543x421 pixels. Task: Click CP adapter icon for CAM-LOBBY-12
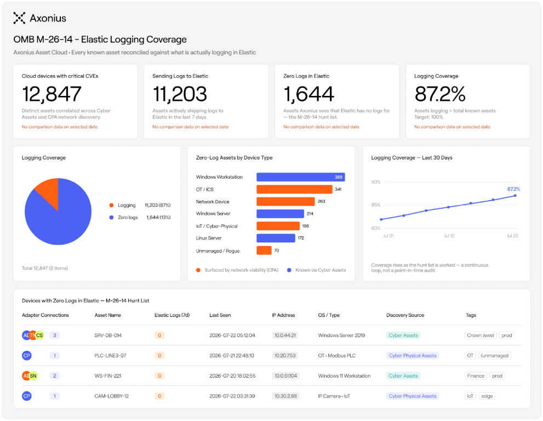point(27,396)
